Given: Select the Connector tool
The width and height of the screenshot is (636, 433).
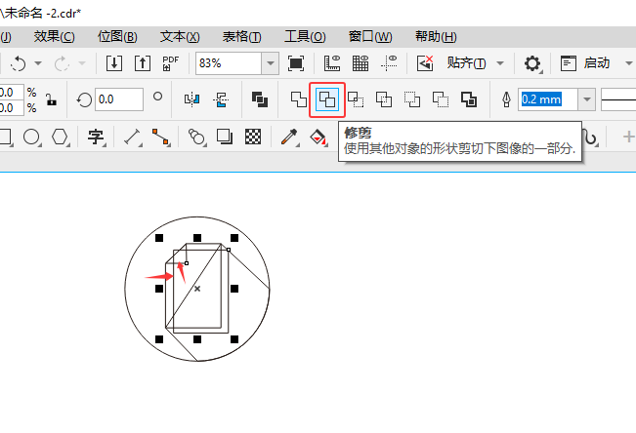Looking at the screenshot, I should point(160,137).
